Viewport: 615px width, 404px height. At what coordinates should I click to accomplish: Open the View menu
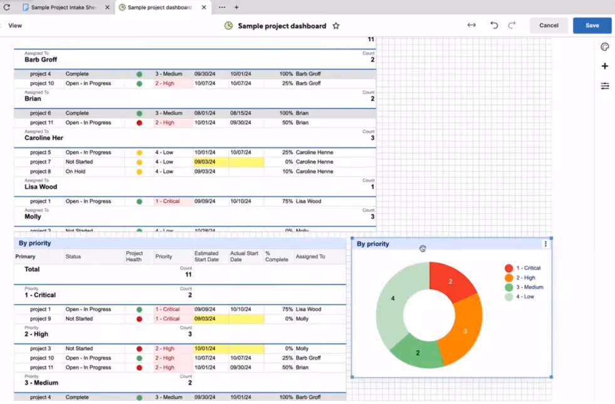click(15, 26)
